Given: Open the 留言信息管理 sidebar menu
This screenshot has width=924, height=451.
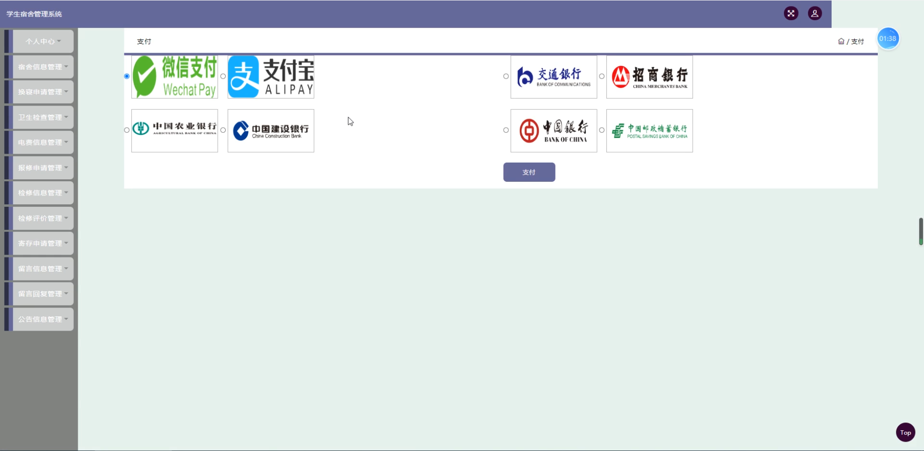Looking at the screenshot, I should click(x=43, y=269).
